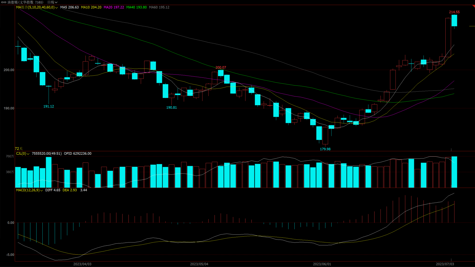Screen dimensions: 475x267
Task: Select the latest cyan volume bar
Action: [x=454, y=172]
